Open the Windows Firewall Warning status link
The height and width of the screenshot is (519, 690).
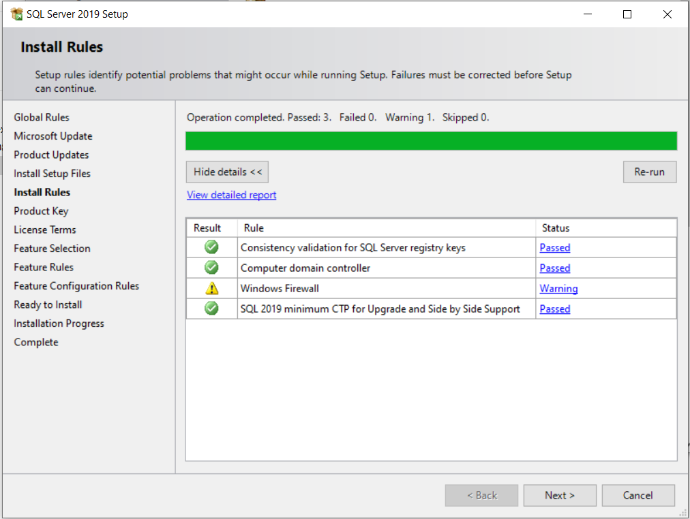click(558, 288)
